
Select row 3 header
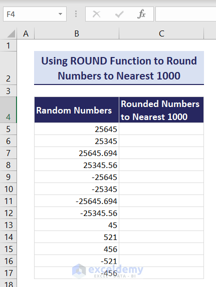click(x=8, y=91)
